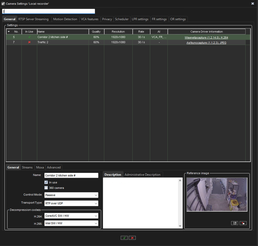The height and width of the screenshot is (246, 258).
Task: Delete the current reference image
Action: (x=243, y=223)
